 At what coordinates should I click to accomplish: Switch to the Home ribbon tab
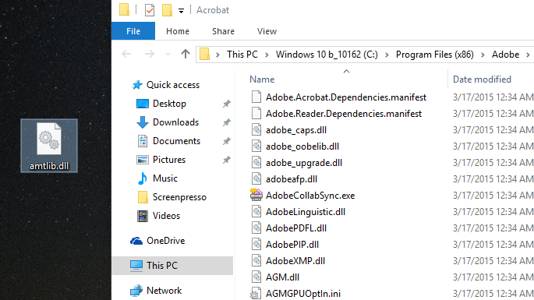178,31
